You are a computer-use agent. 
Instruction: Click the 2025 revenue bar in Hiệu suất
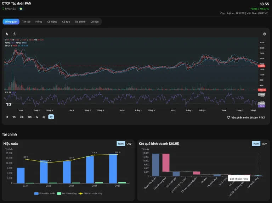[113, 169]
